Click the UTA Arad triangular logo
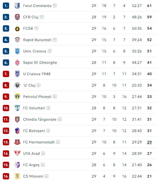The image size is (157, 181). click(x=17, y=154)
